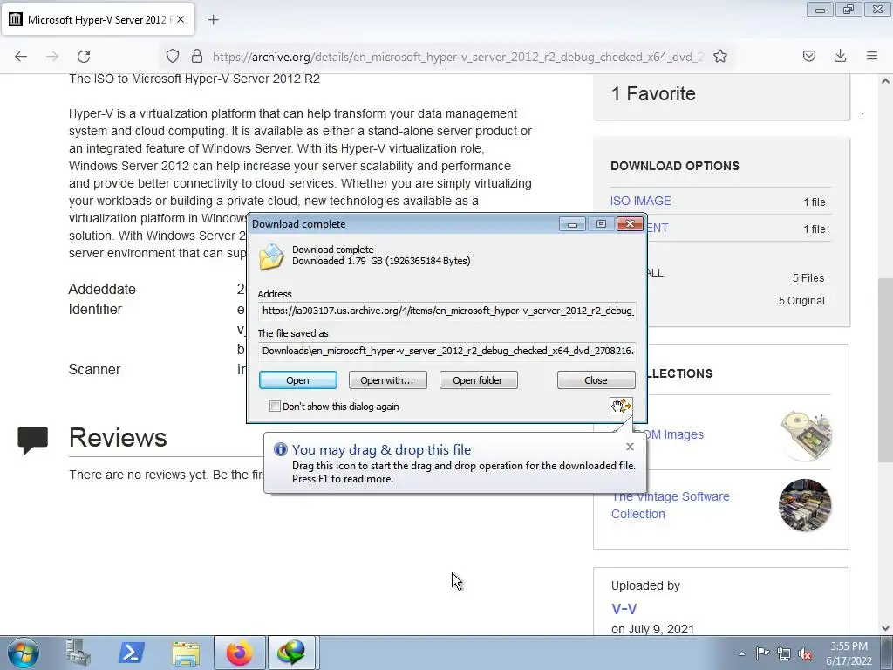Click the forward navigation arrow
This screenshot has width=893, height=670.
pos(52,57)
